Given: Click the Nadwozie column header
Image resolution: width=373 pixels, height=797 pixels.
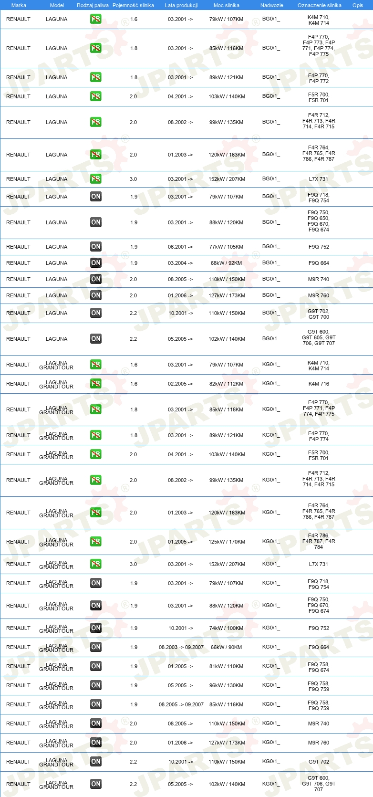Looking at the screenshot, I should coord(272,5).
